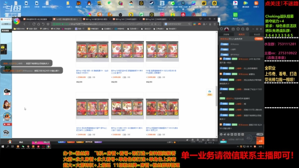Expand the address bar dropdown arrow
The height and width of the screenshot is (168, 299).
tap(159, 24)
